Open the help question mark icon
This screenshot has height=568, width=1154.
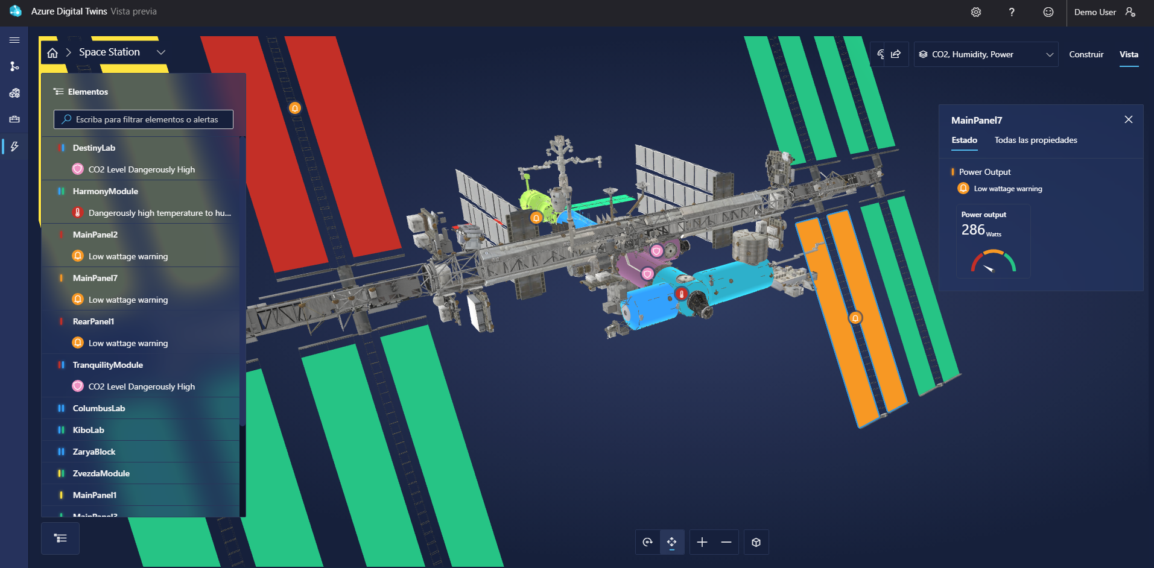(x=1012, y=12)
